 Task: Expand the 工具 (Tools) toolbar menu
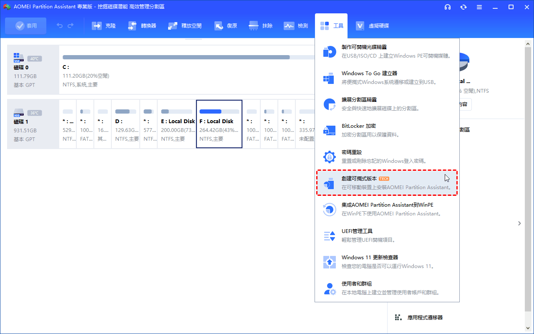332,26
